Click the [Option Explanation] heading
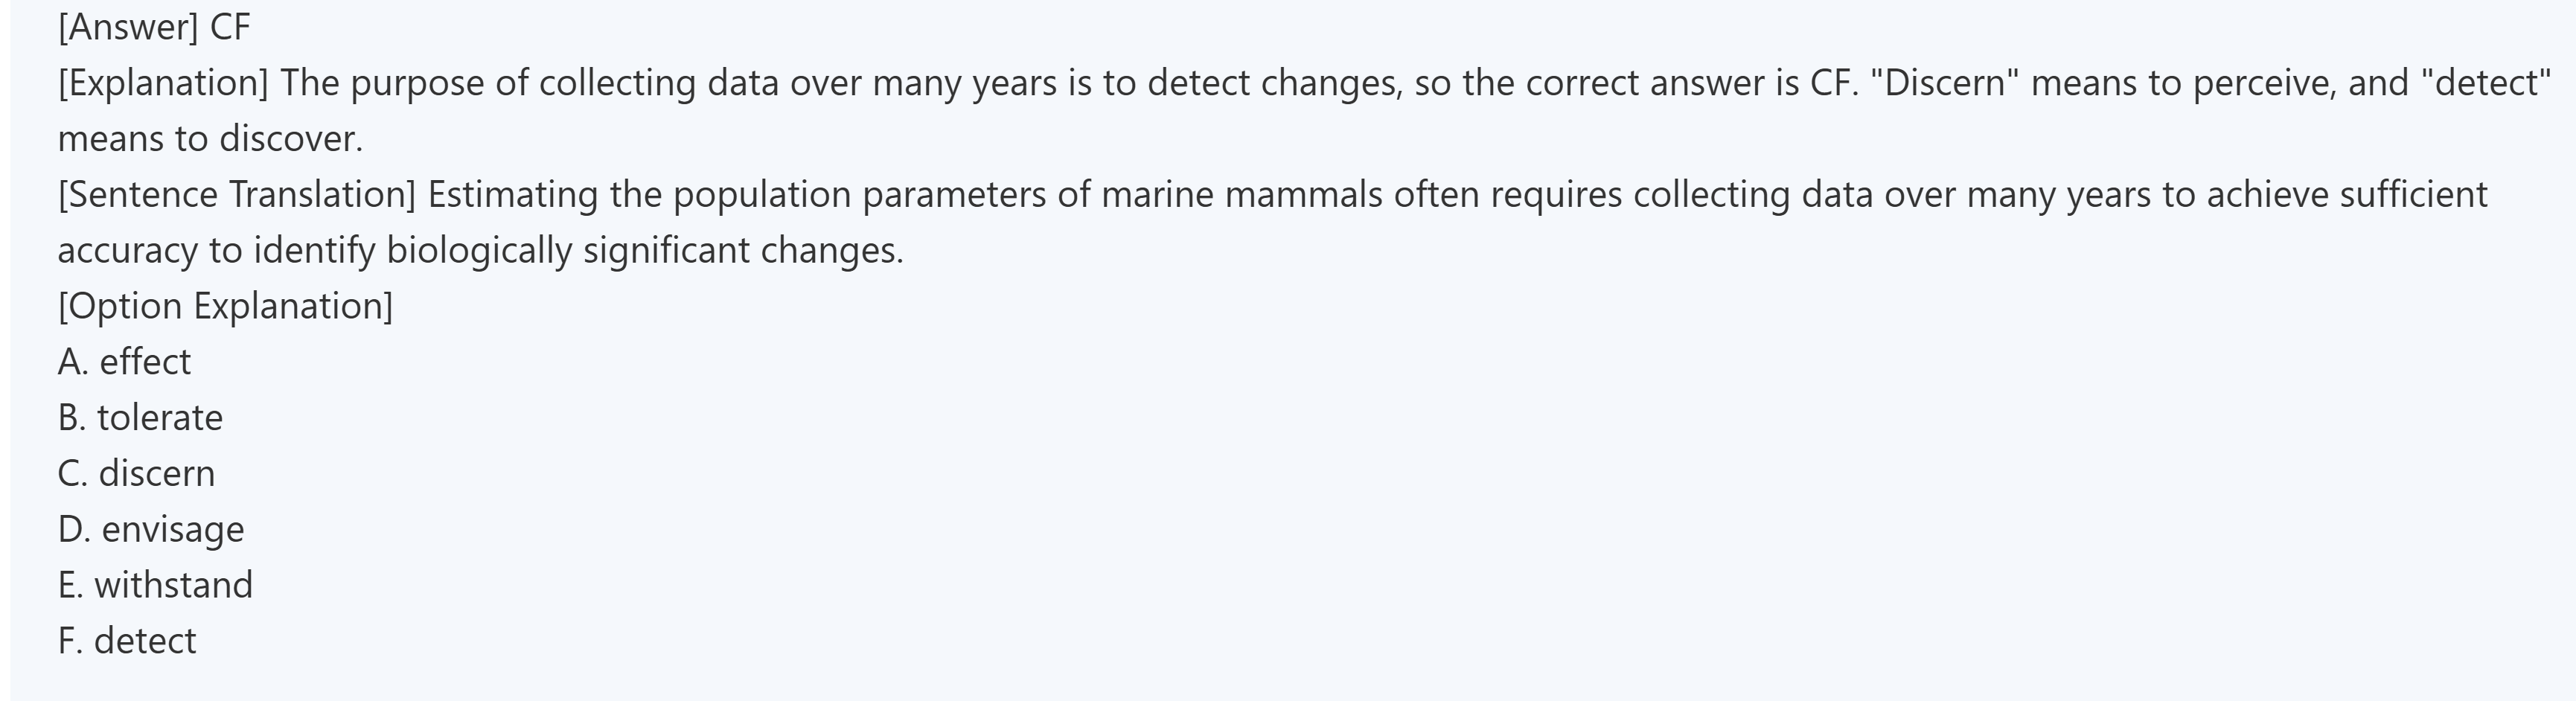 pyautogui.click(x=225, y=306)
